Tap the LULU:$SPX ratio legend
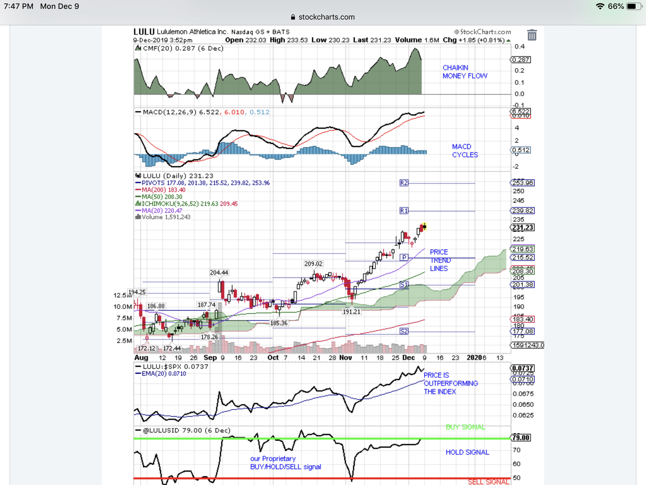The width and height of the screenshot is (646, 485). [x=172, y=367]
